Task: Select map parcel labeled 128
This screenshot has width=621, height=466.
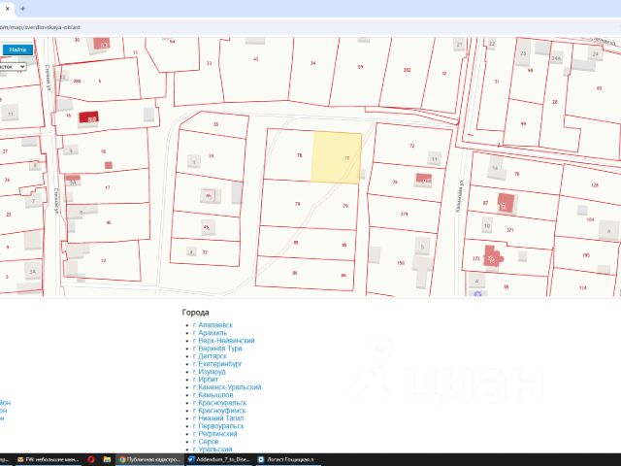Action: click(595, 185)
